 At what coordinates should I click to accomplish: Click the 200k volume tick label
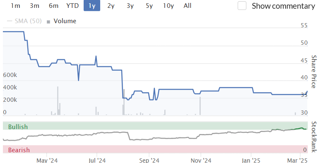(10, 100)
